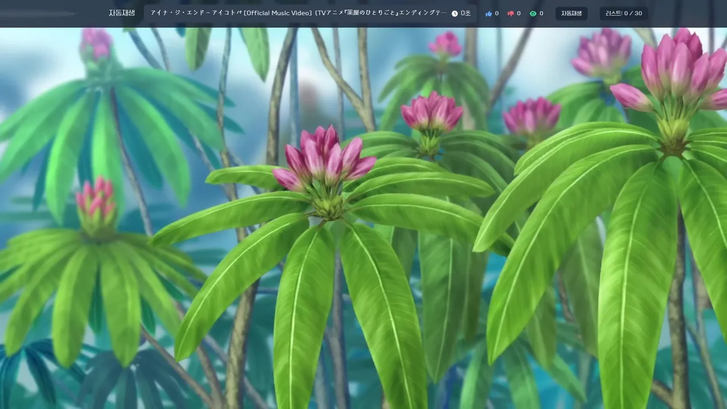The height and width of the screenshot is (409, 727).
Task: Click the 자동재생 heading label
Action: coord(122,13)
